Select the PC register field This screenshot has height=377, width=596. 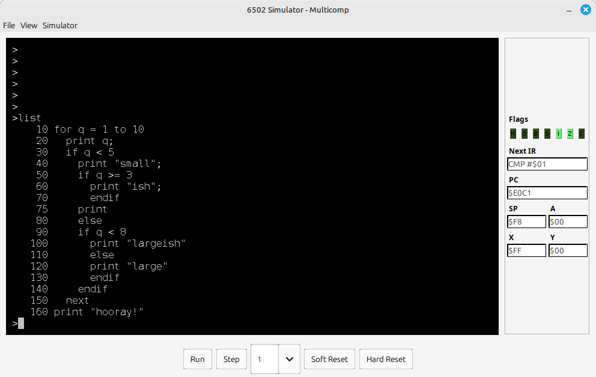pos(547,193)
